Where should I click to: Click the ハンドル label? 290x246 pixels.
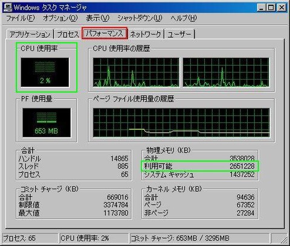point(30,159)
